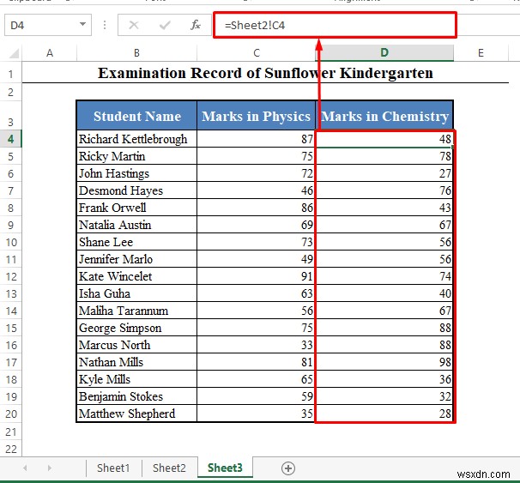The height and width of the screenshot is (483, 520).
Task: Select column B header
Action: [136, 53]
